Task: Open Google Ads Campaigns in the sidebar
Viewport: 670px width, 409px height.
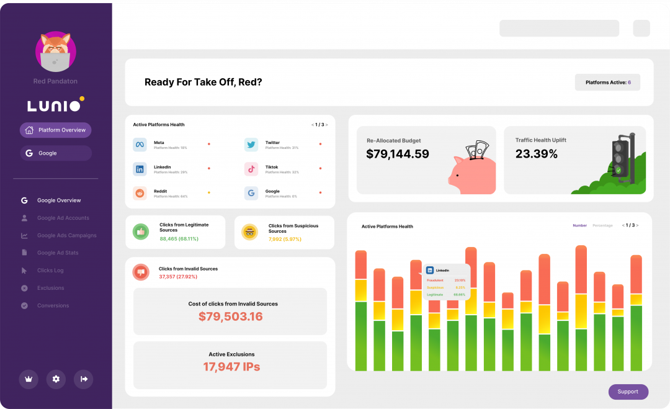Action: [66, 236]
